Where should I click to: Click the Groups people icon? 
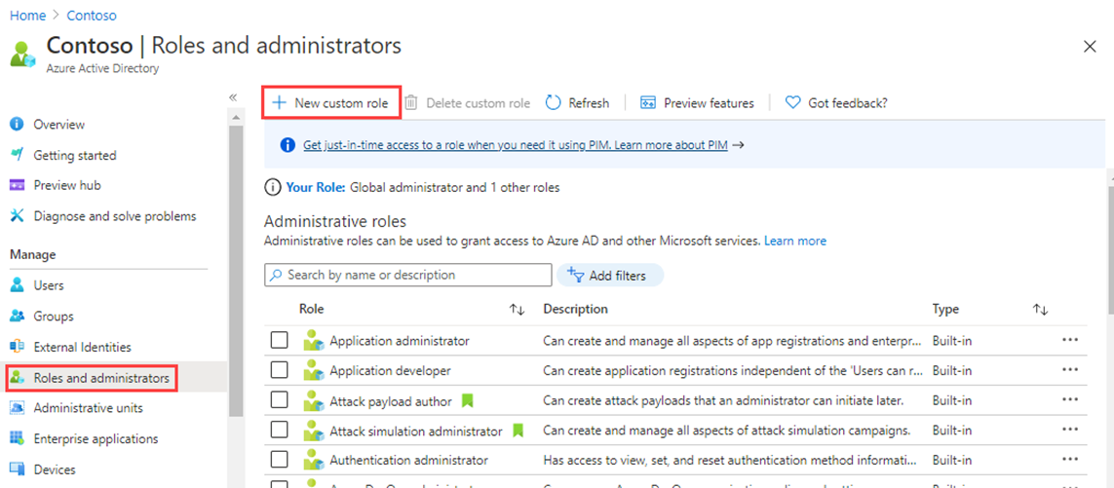point(17,317)
